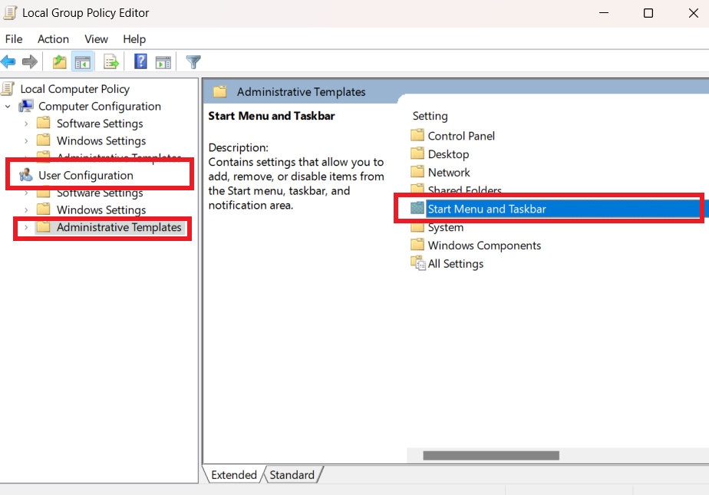Expand Software Settings under Computer Configuration
The width and height of the screenshot is (709, 495).
[26, 124]
